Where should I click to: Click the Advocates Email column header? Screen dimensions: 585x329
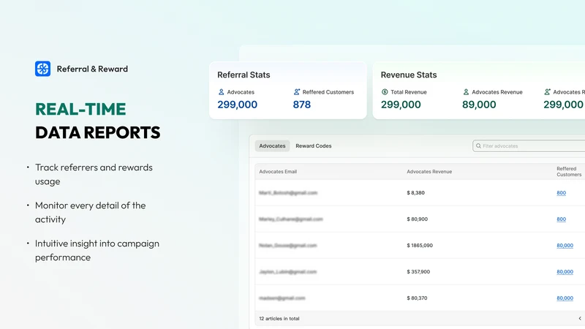pos(278,172)
